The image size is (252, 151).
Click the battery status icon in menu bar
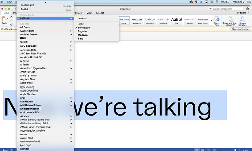tap(228, 2)
